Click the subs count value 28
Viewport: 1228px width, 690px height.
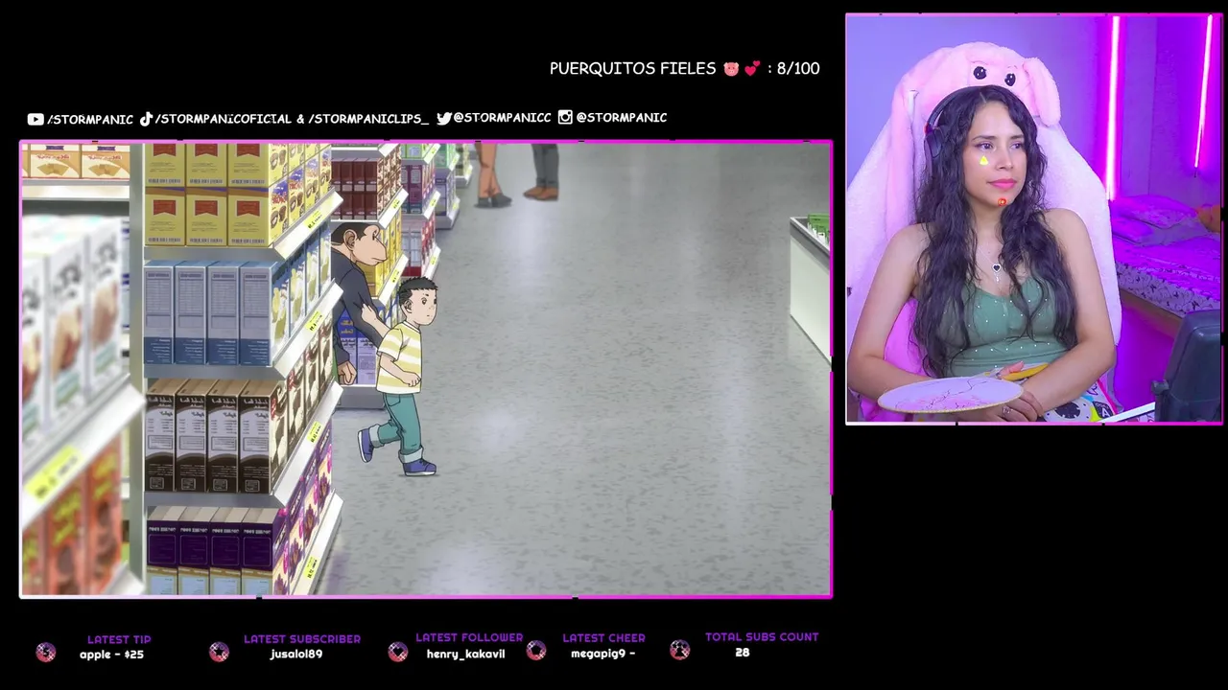[x=742, y=653]
